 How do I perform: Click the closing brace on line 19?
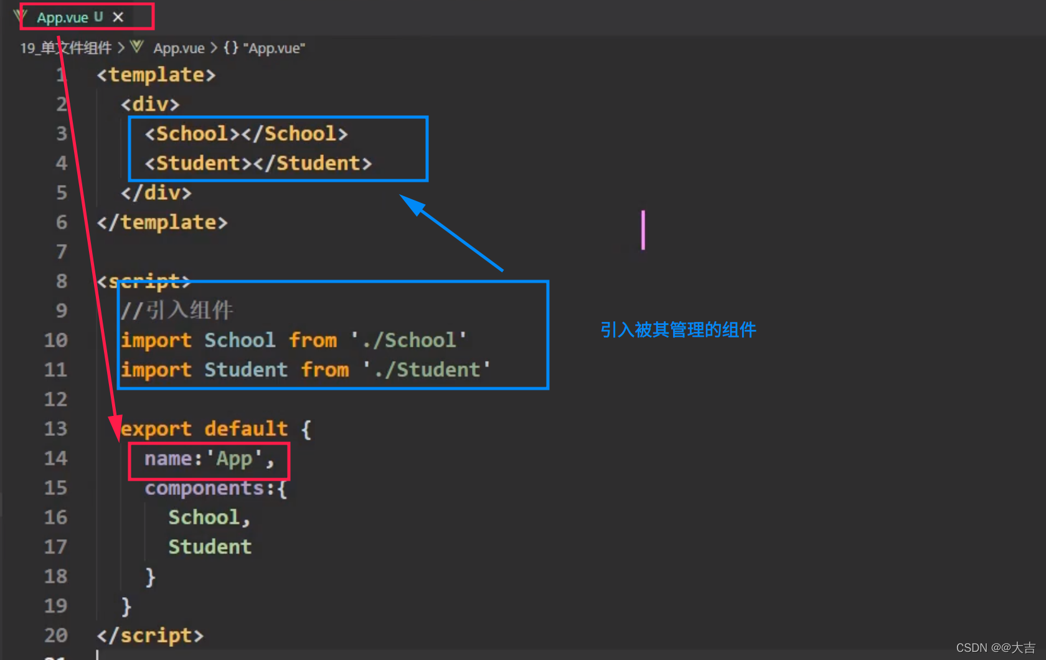[x=126, y=606]
